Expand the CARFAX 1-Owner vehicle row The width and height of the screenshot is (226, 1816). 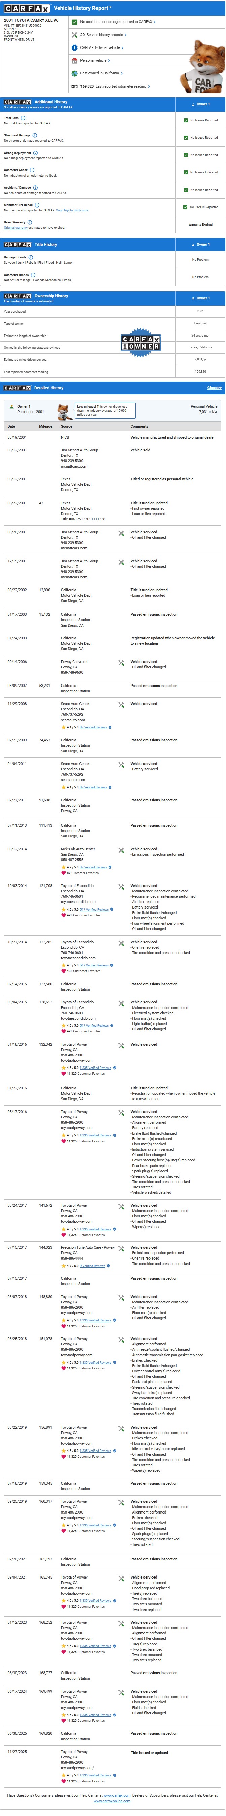tap(101, 47)
